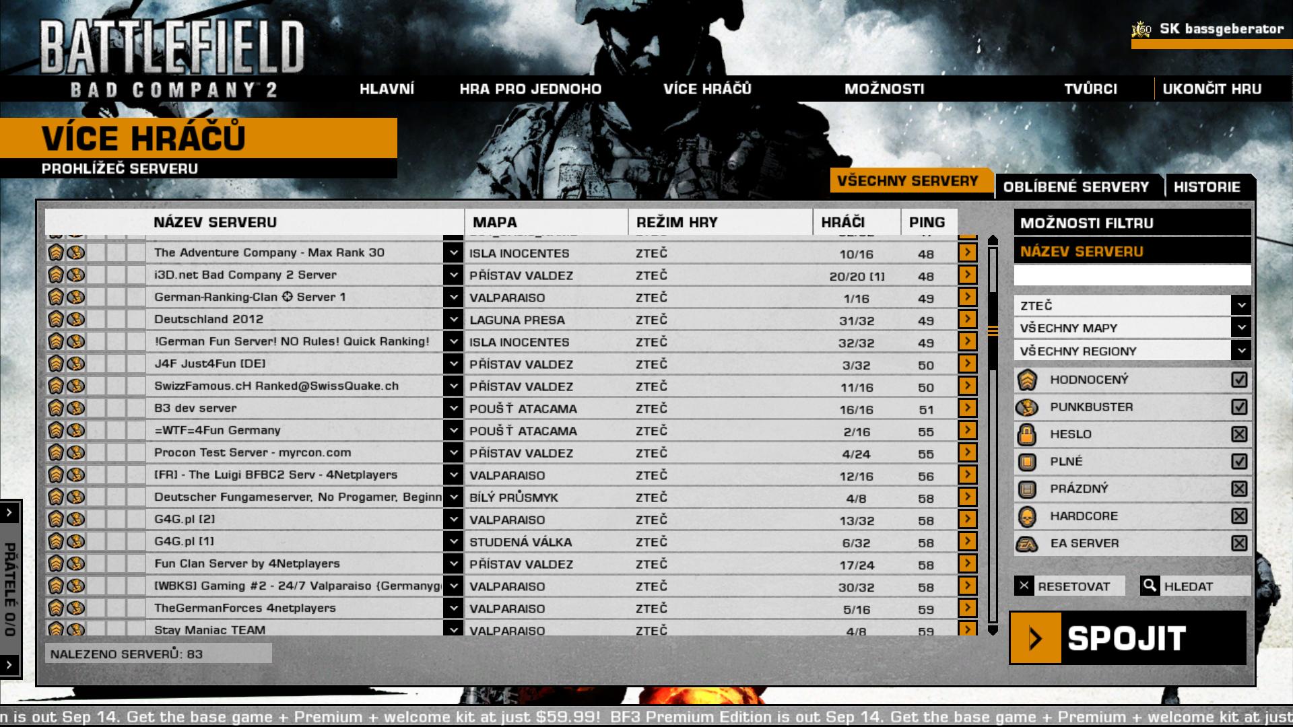Expand details for SwizzFamous.cH server

click(x=453, y=386)
